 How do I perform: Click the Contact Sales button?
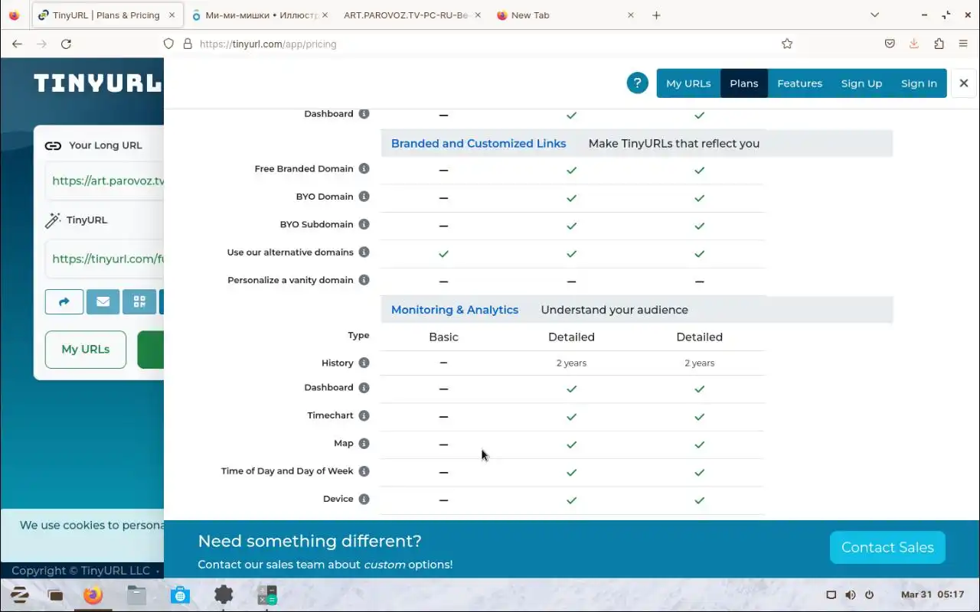click(887, 548)
